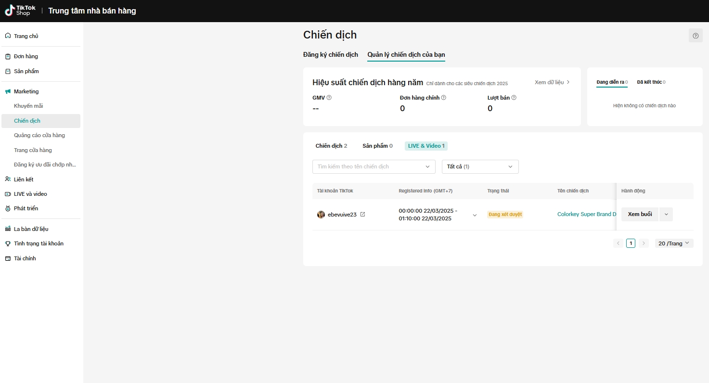This screenshot has height=383, width=709.
Task: Select the Sản phẩm 0 tab
Action: click(377, 146)
